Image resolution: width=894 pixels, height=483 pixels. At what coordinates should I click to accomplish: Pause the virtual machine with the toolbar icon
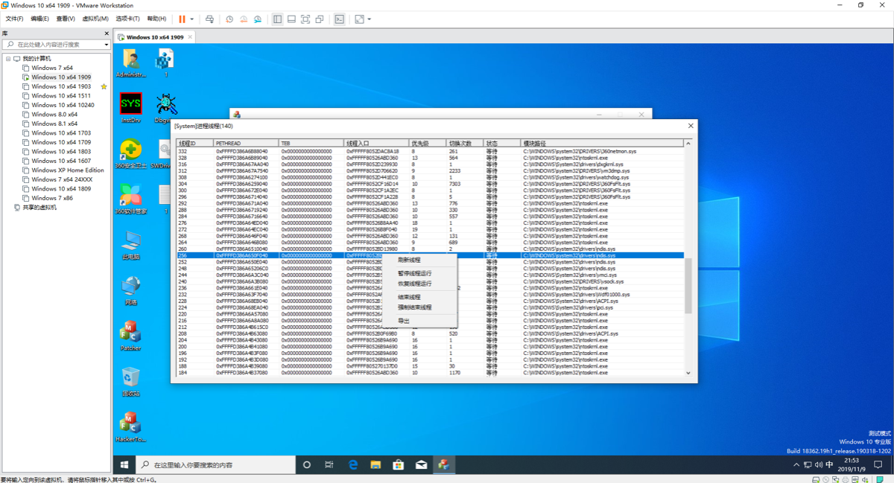tap(182, 19)
